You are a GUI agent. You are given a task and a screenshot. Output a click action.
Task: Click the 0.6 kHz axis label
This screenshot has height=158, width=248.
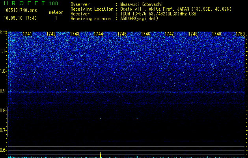pos(4,150)
